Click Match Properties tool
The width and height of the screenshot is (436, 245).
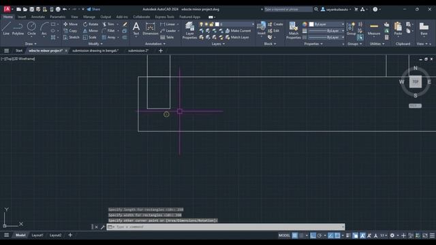click(294, 30)
